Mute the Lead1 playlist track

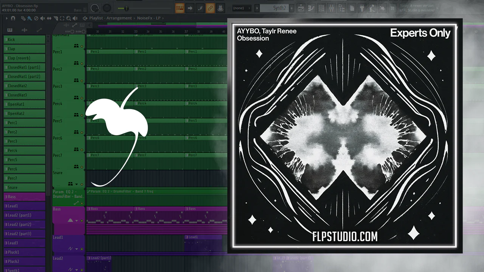click(82, 249)
